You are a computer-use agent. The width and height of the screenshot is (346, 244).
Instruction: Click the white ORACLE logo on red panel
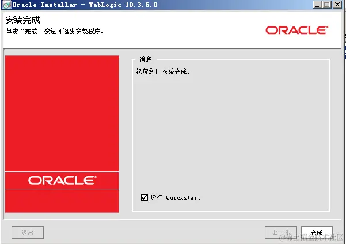tap(62, 180)
